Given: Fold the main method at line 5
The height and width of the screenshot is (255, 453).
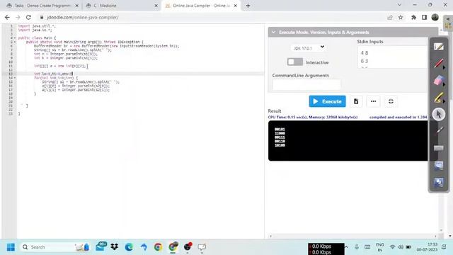Looking at the screenshot, I should 15,42.
